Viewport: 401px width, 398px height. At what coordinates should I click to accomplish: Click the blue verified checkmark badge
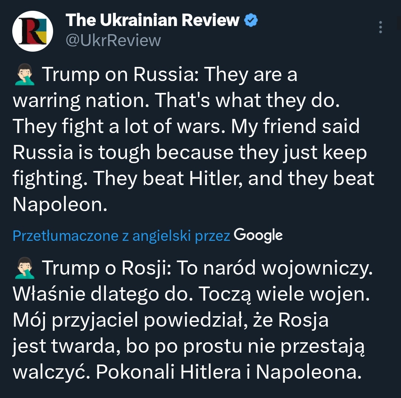[251, 20]
